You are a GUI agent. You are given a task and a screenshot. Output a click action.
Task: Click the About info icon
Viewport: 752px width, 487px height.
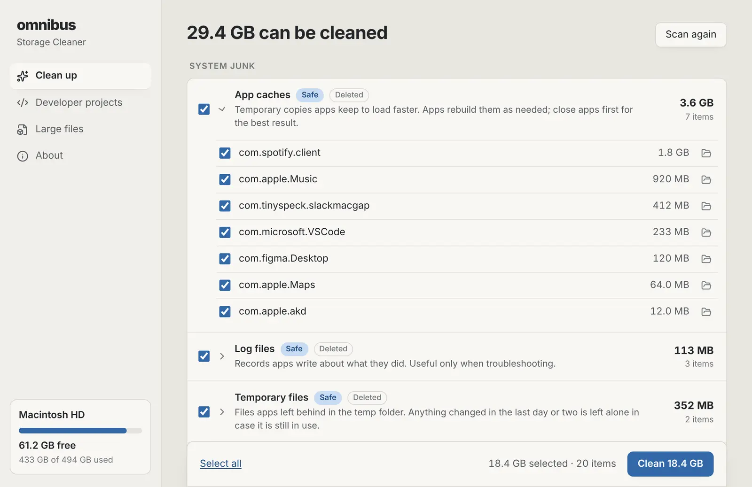coord(23,156)
